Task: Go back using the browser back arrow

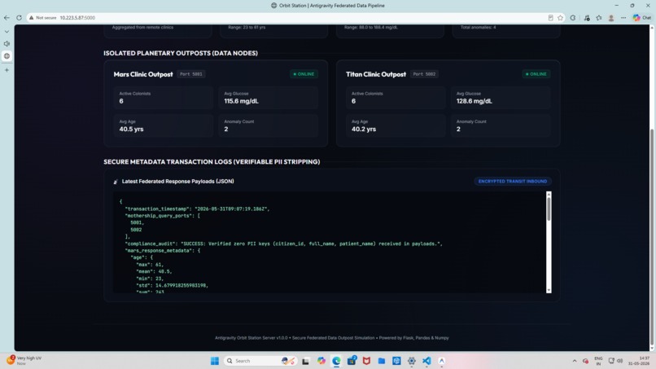Action: click(x=7, y=18)
